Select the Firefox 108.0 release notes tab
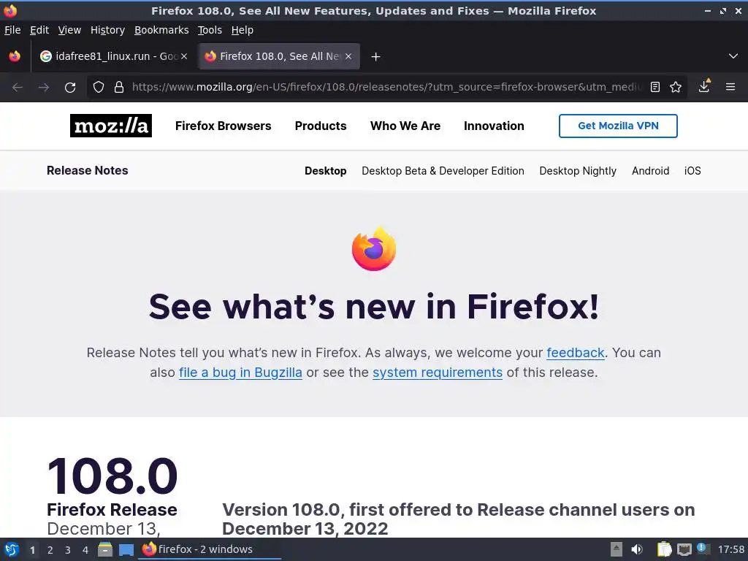This screenshot has width=748, height=561. [279, 56]
